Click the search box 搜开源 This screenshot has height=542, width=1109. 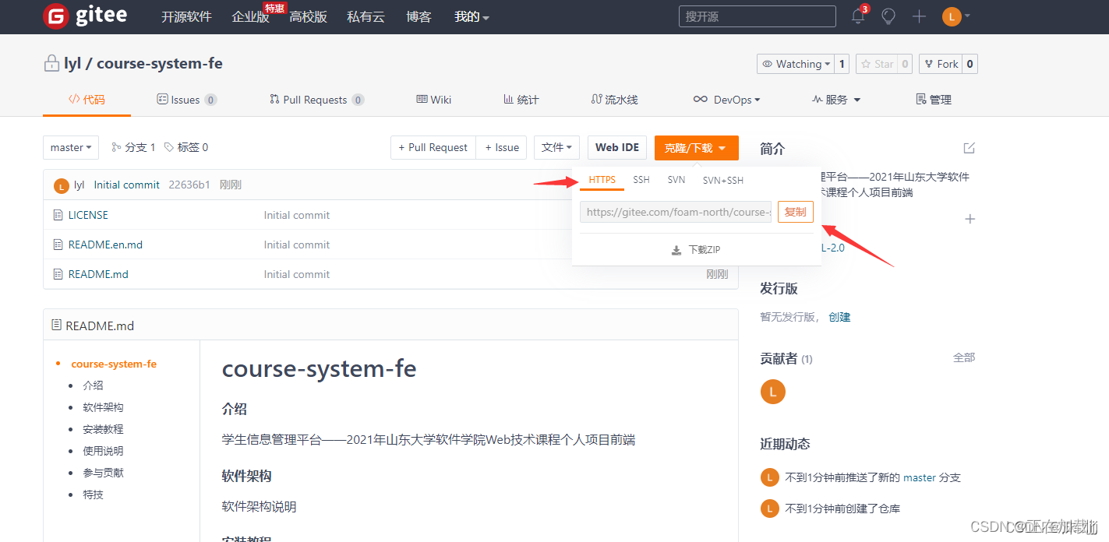coord(758,16)
